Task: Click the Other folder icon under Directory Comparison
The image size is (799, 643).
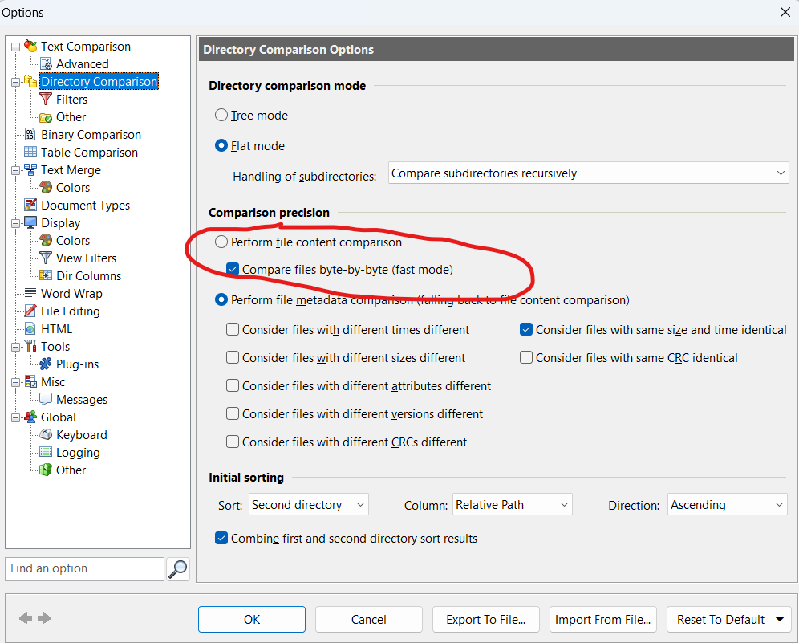Action: click(46, 117)
